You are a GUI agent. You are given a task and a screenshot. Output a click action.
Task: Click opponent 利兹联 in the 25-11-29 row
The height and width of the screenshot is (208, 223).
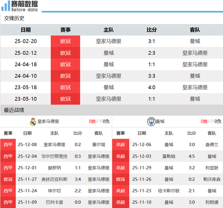coord(212,168)
